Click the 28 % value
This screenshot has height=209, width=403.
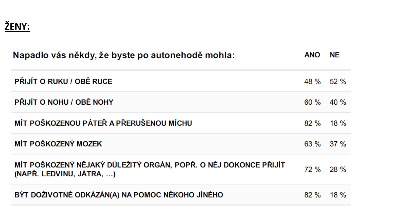click(338, 170)
